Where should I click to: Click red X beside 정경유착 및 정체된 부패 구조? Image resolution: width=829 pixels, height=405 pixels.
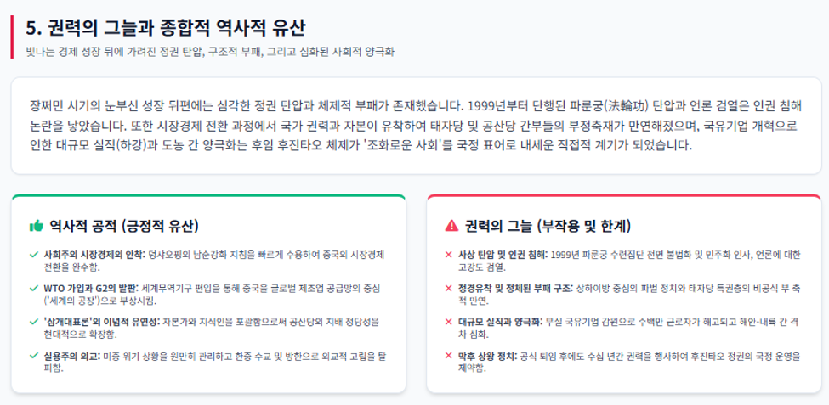[450, 289]
